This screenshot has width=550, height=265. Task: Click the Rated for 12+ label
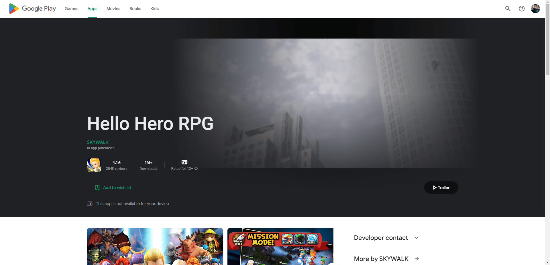[182, 169]
